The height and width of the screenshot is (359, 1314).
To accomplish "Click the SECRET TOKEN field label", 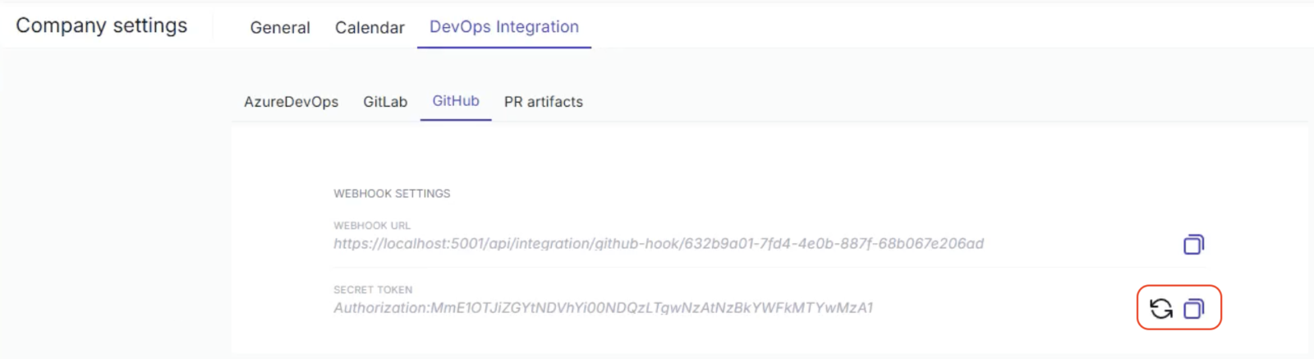I will (373, 290).
